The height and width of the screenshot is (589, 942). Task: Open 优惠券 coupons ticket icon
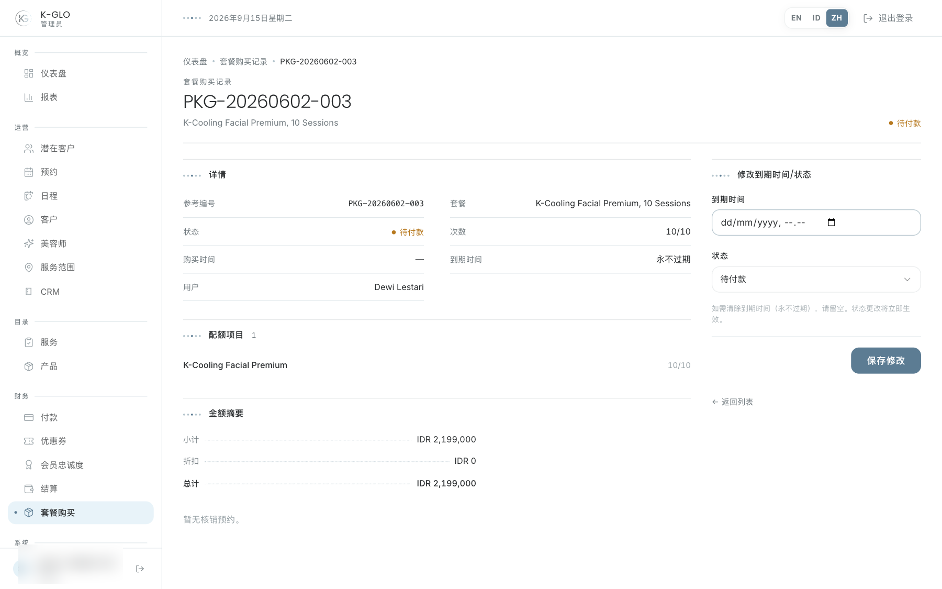[29, 441]
